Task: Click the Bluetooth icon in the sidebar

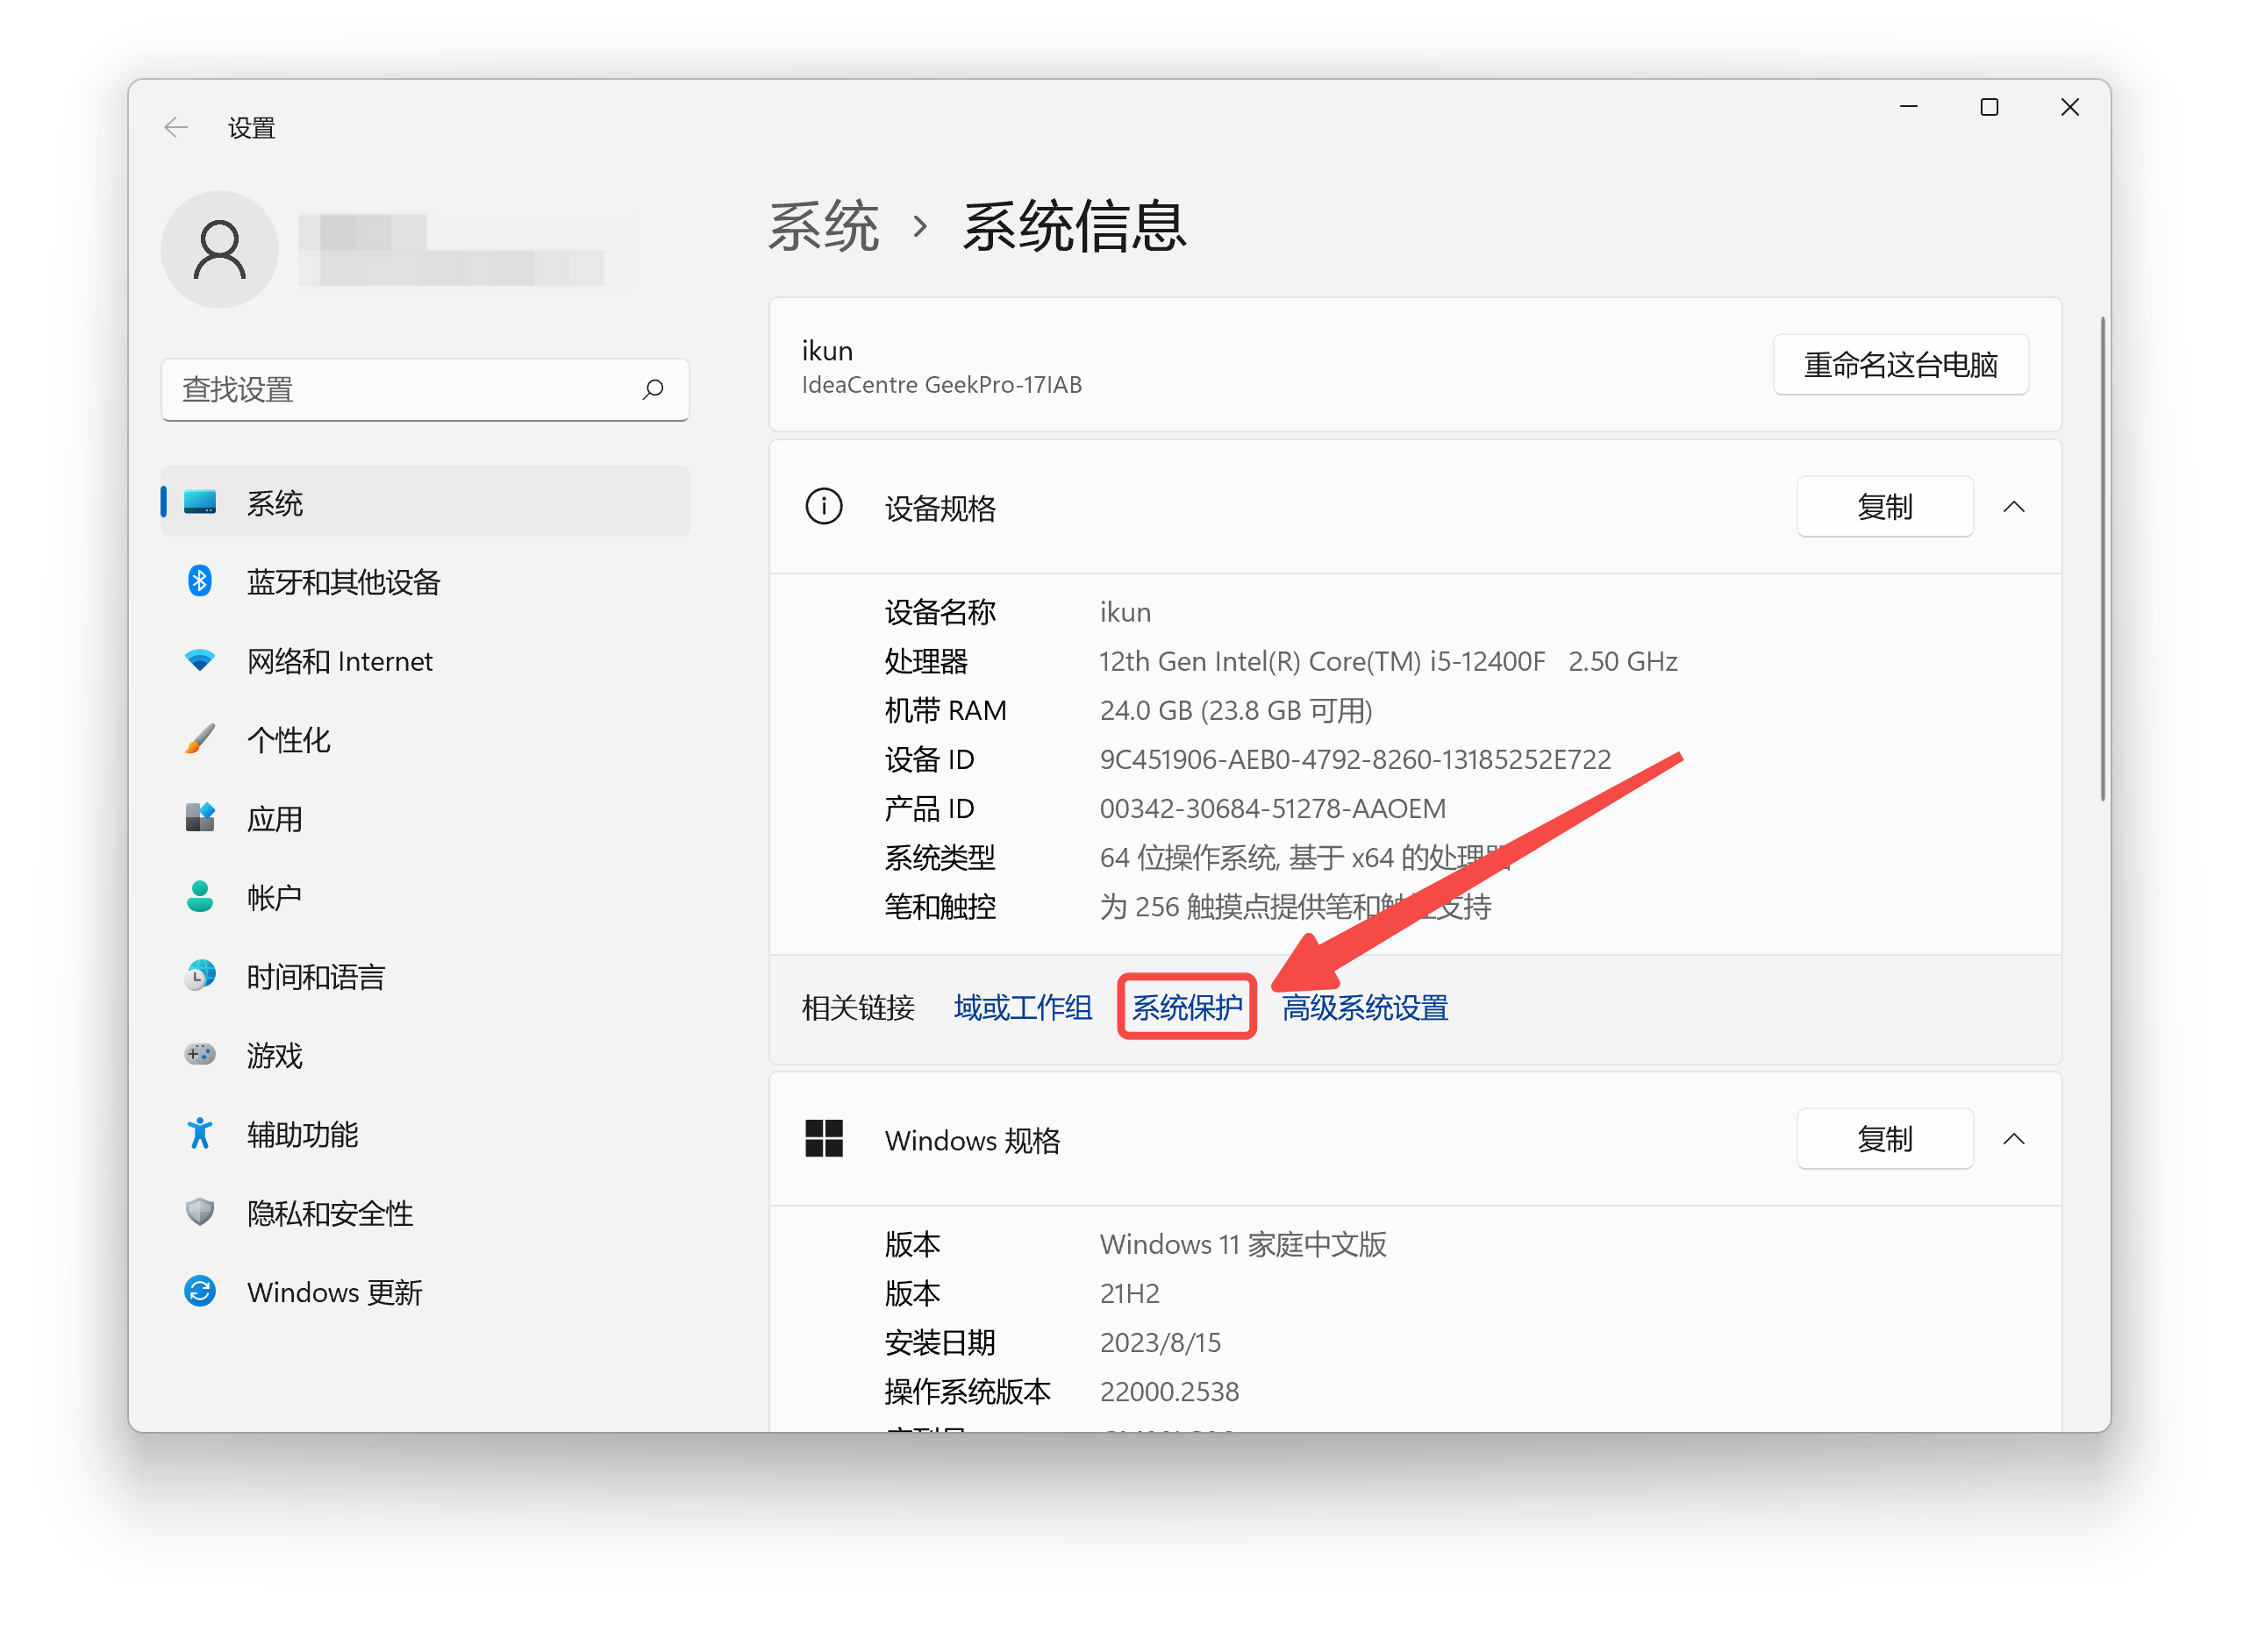Action: (x=200, y=581)
